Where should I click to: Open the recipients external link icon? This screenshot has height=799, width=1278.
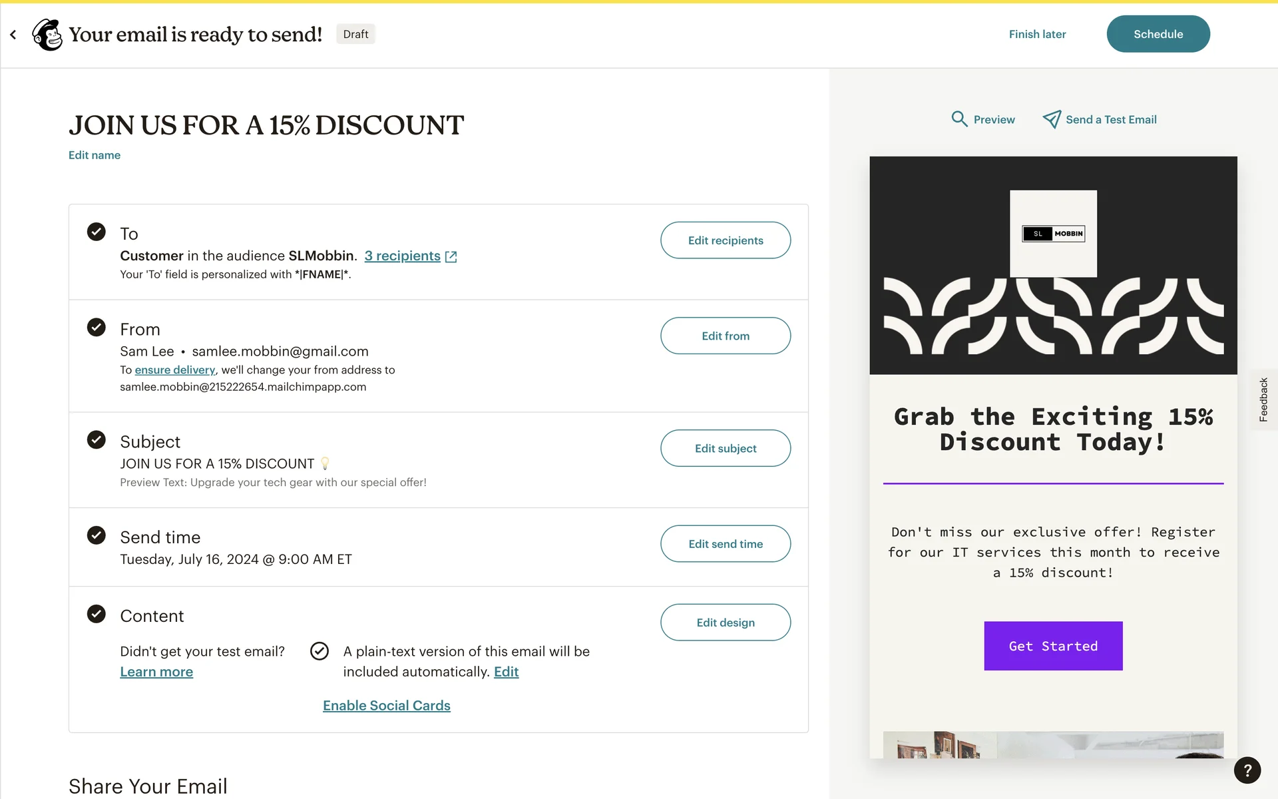[451, 256]
